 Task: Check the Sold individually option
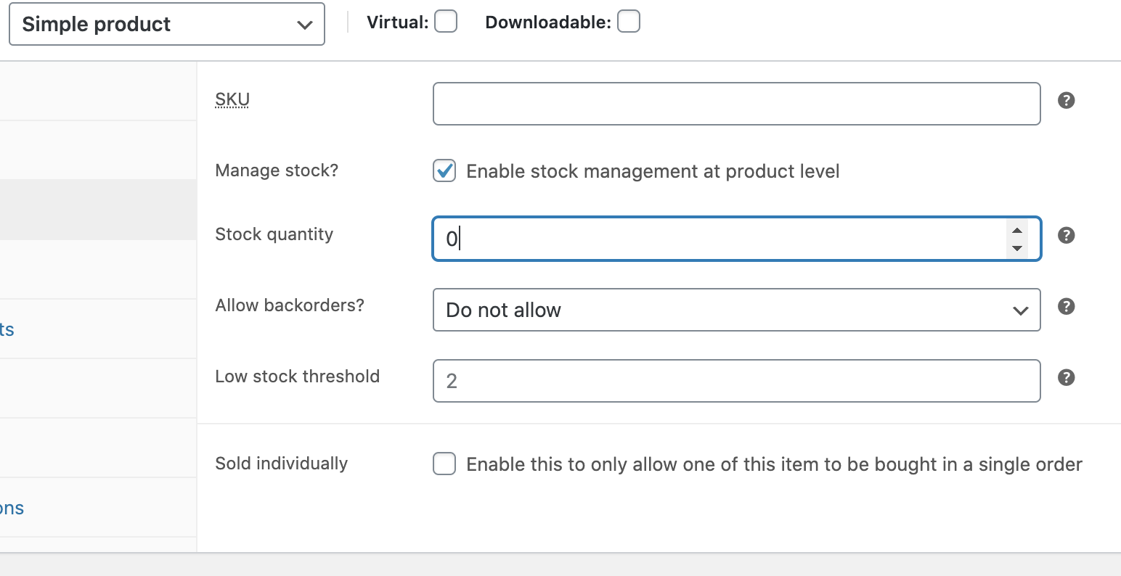pyautogui.click(x=444, y=464)
